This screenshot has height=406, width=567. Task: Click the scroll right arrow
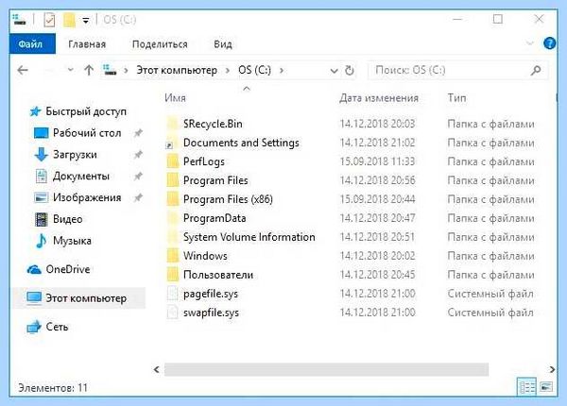pyautogui.click(x=552, y=369)
